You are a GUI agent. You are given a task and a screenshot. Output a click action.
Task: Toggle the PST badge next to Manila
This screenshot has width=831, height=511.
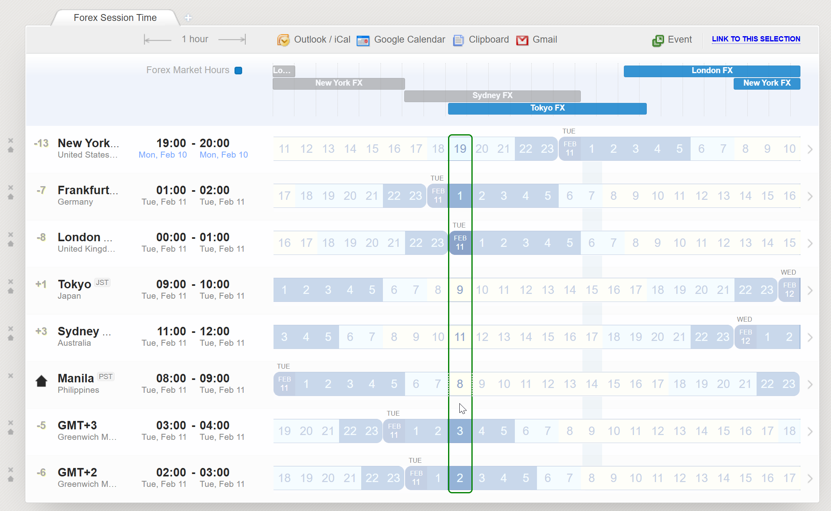105,377
